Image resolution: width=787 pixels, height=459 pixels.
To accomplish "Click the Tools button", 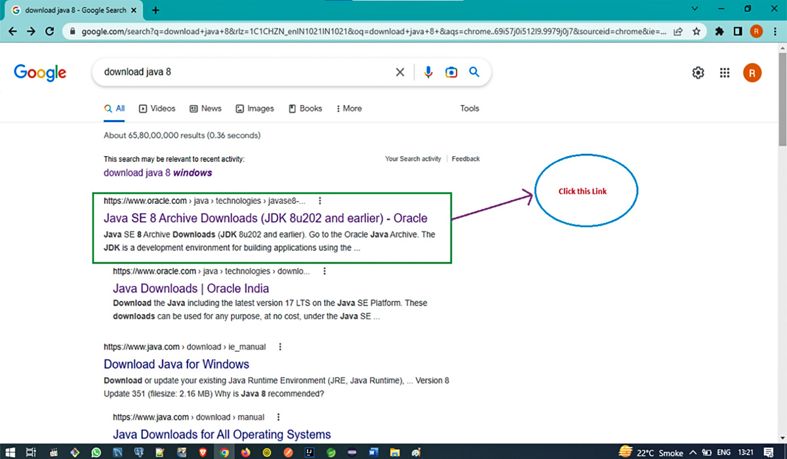I will point(470,108).
